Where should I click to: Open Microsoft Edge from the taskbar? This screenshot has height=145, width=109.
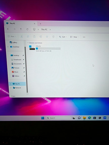tap(90, 118)
